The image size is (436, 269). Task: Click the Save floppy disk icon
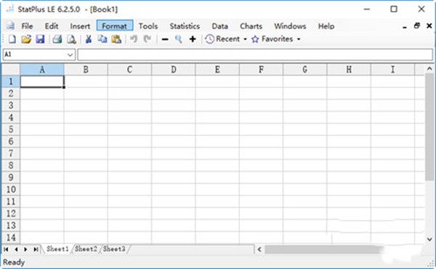coord(40,39)
